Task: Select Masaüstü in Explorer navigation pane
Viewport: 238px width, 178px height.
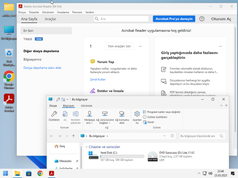Action: [x=63, y=161]
